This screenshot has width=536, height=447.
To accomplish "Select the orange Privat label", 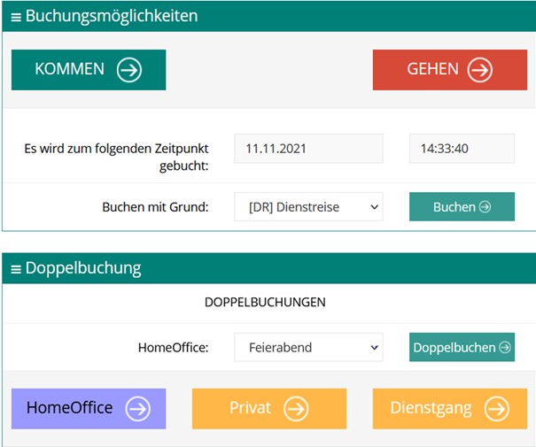I will tap(250, 408).
